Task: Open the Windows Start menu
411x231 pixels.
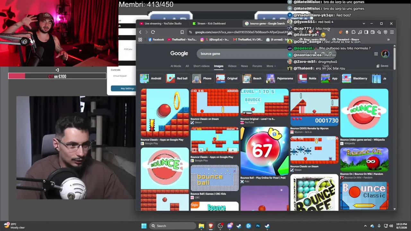Action: tap(144, 226)
